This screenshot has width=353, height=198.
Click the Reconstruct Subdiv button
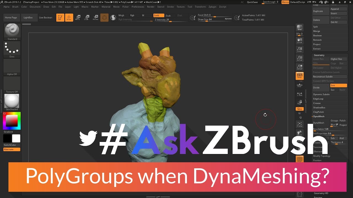tap(330, 77)
